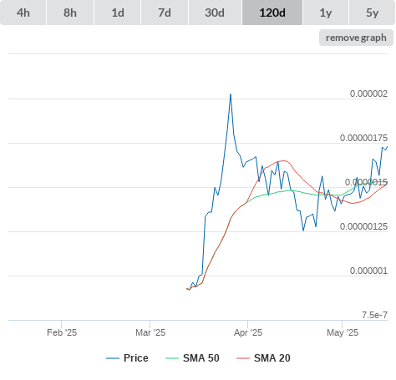
Task: Click the green SMA 50 line swatch
Action: click(172, 358)
